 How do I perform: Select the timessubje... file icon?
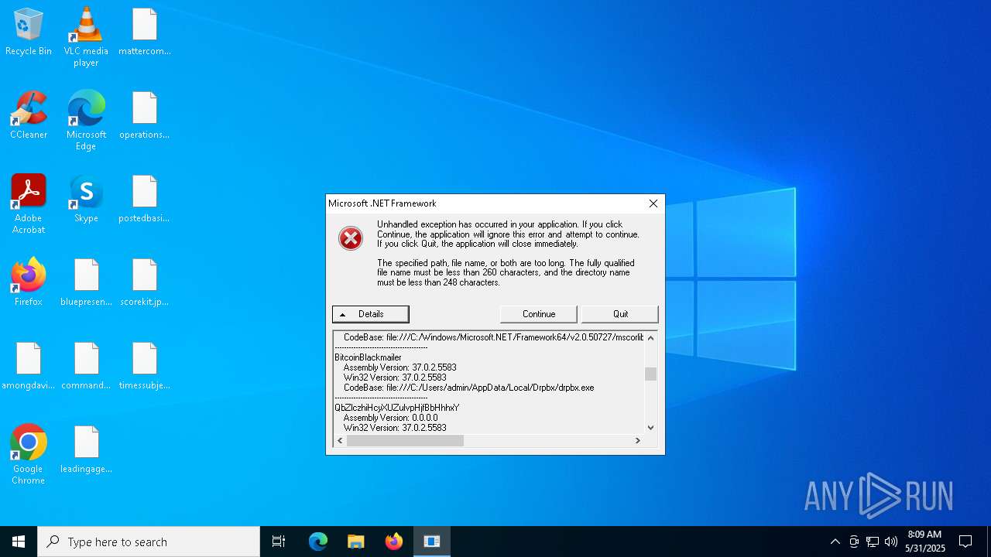click(x=145, y=367)
